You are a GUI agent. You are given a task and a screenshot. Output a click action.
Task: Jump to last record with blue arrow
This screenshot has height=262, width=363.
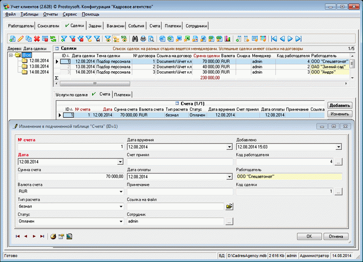[x=299, y=39]
